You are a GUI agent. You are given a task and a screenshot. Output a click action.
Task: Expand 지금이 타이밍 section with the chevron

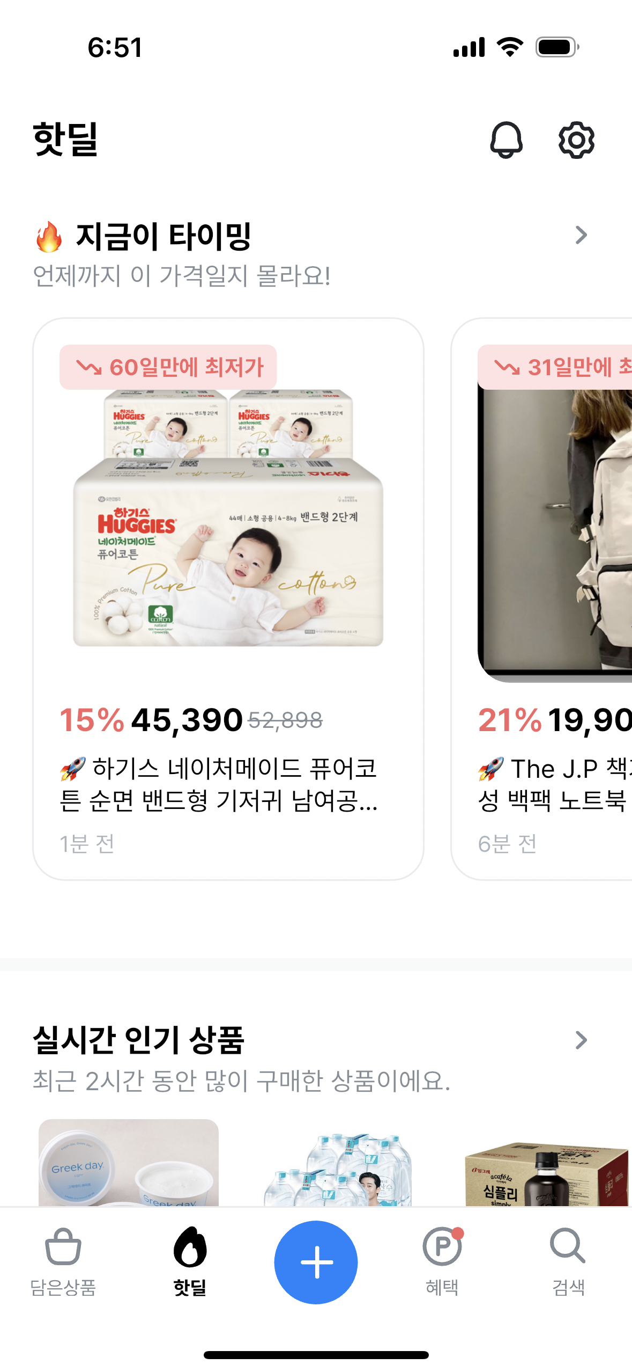(581, 235)
